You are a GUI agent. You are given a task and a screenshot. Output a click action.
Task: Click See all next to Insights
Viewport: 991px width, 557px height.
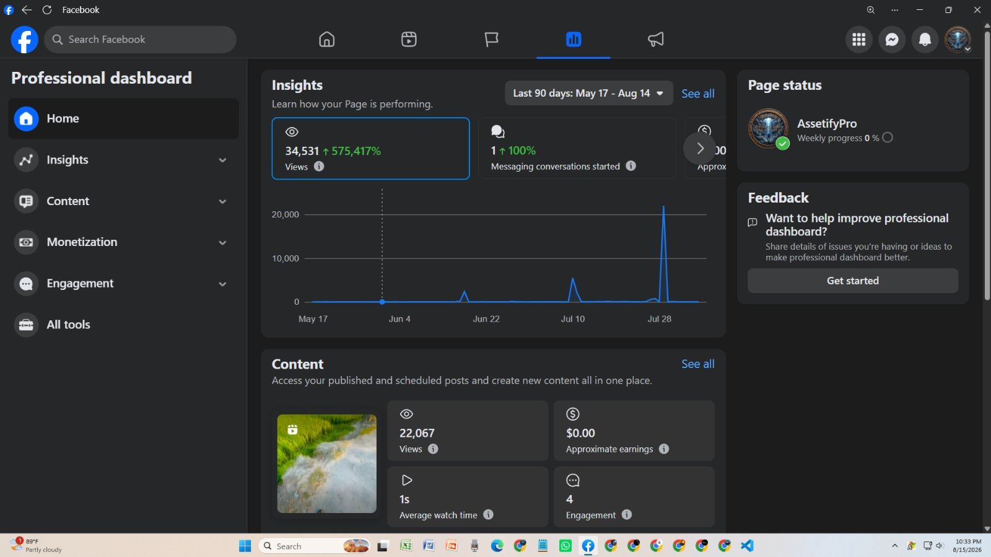coord(698,94)
